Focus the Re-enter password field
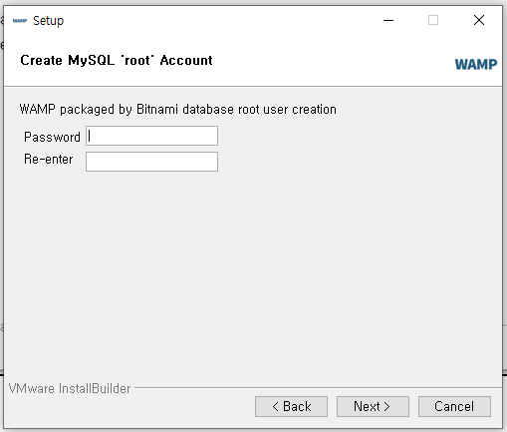 coord(151,162)
